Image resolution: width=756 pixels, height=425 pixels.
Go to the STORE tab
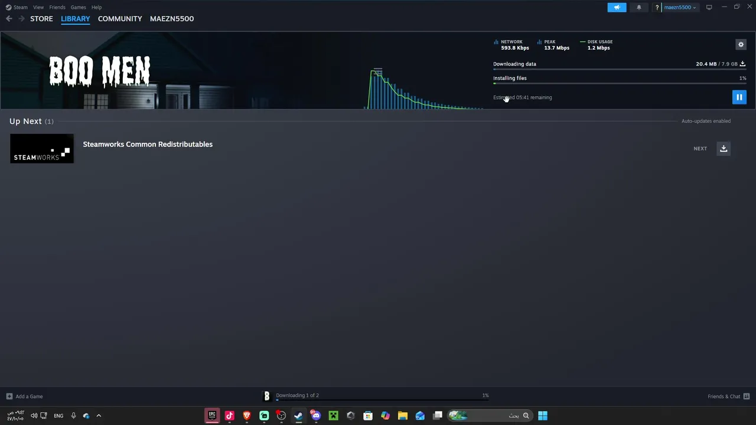(x=41, y=19)
